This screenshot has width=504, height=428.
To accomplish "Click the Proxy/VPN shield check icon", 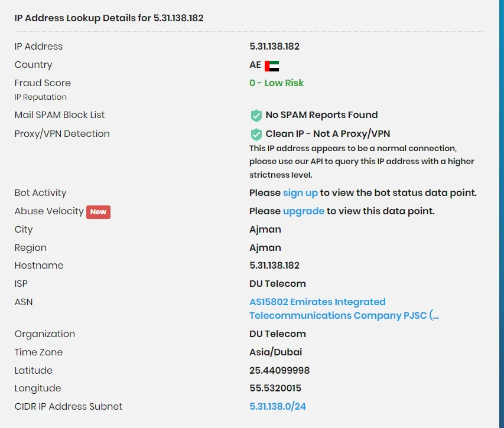I will pos(256,134).
